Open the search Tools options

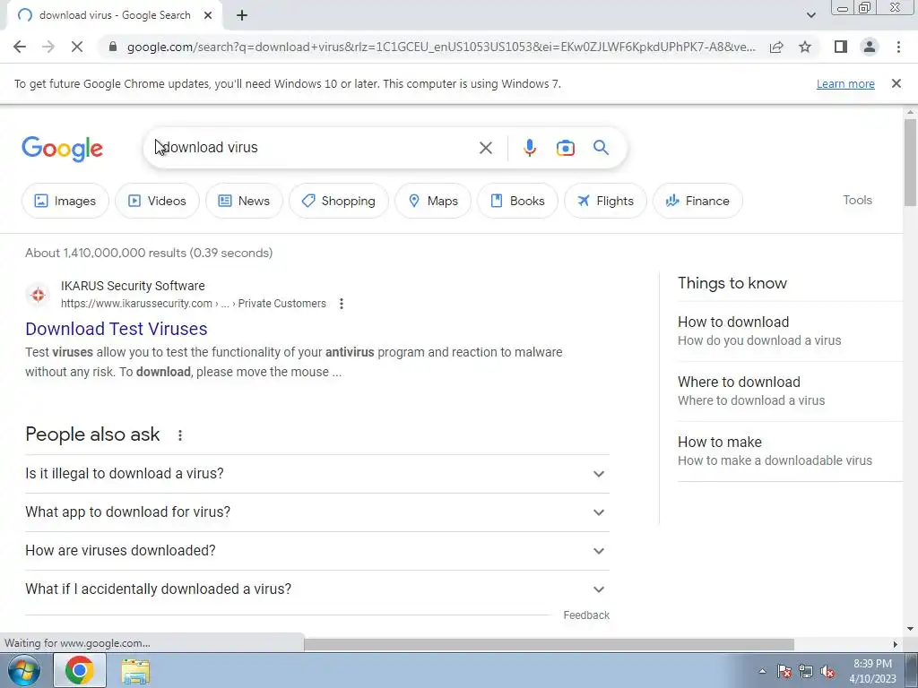coord(857,200)
